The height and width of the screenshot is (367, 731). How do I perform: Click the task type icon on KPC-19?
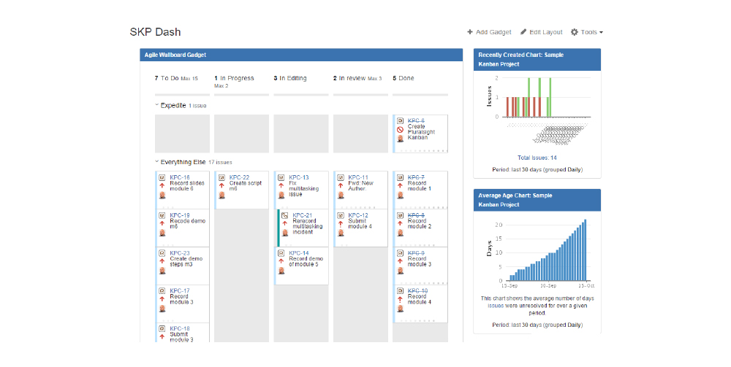[x=162, y=215]
